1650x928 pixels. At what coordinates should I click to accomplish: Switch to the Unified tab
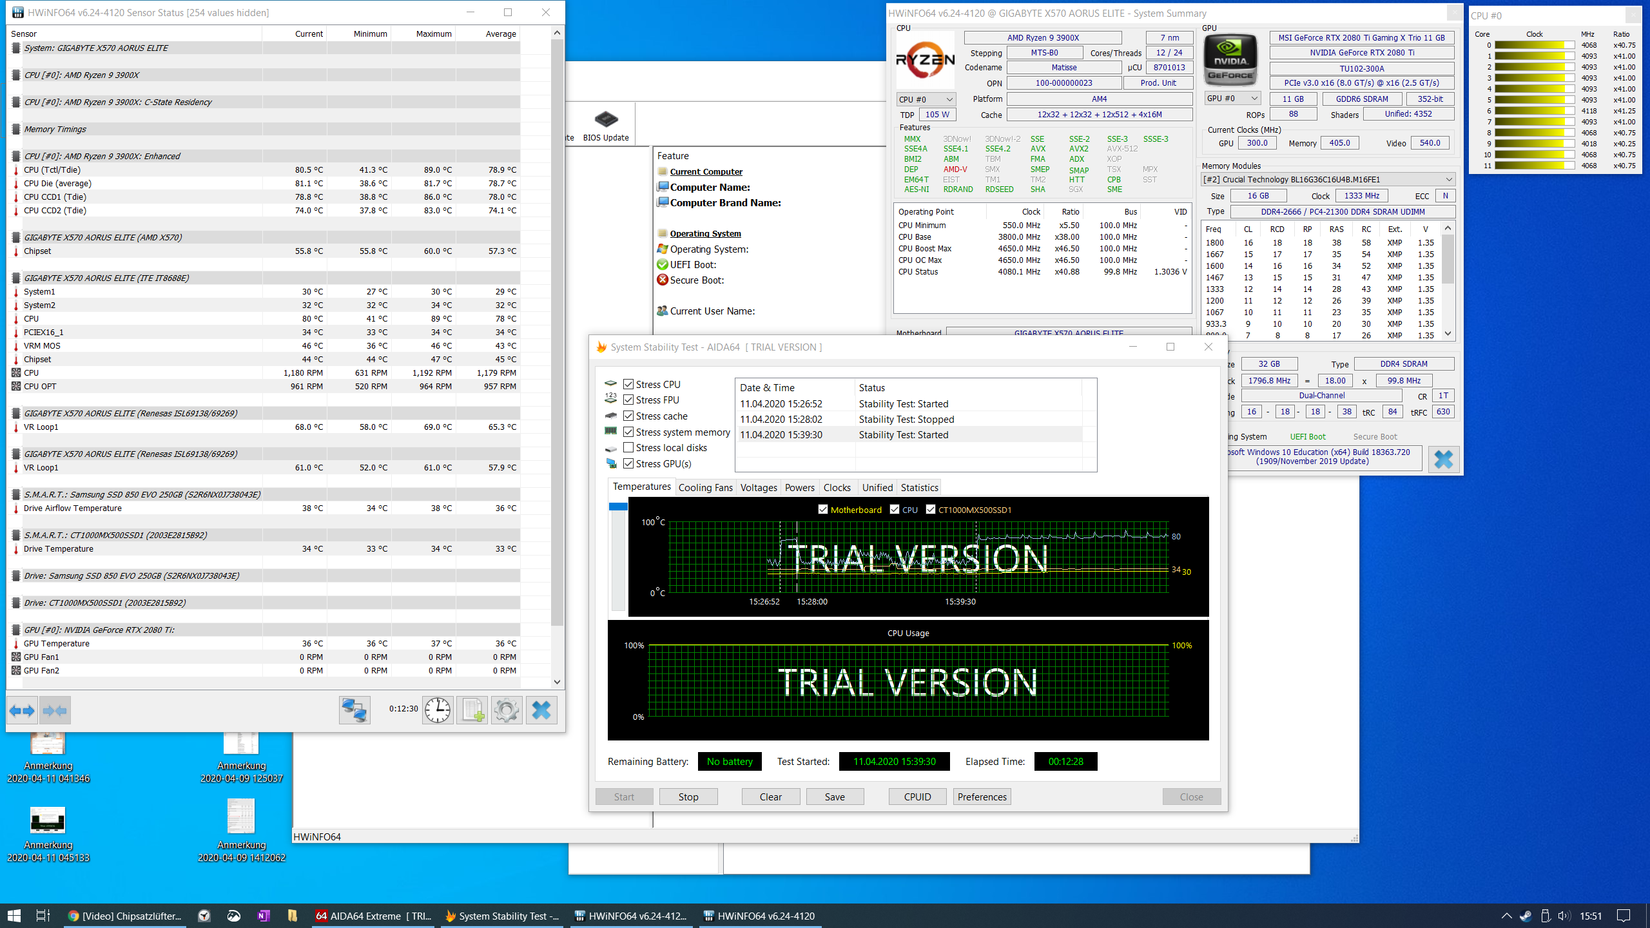(878, 488)
